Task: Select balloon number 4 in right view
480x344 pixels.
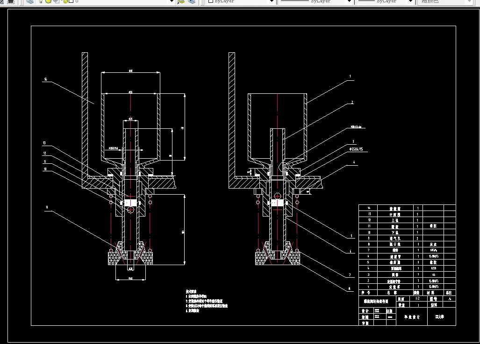Action: tap(354, 162)
